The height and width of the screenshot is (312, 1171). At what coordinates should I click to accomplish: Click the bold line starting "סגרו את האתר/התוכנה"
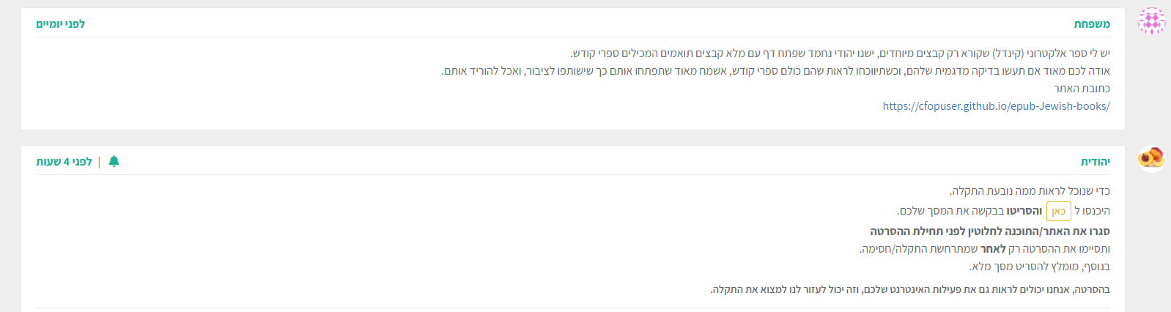point(989,231)
